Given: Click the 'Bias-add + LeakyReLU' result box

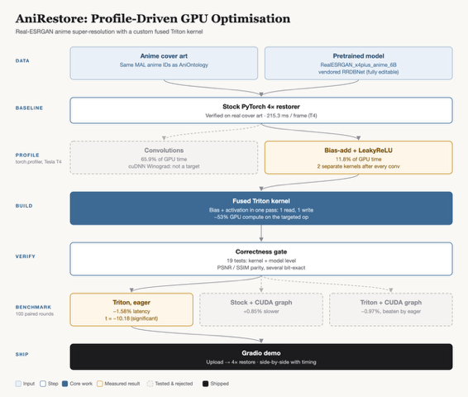Looking at the screenshot, I should [x=359, y=157].
